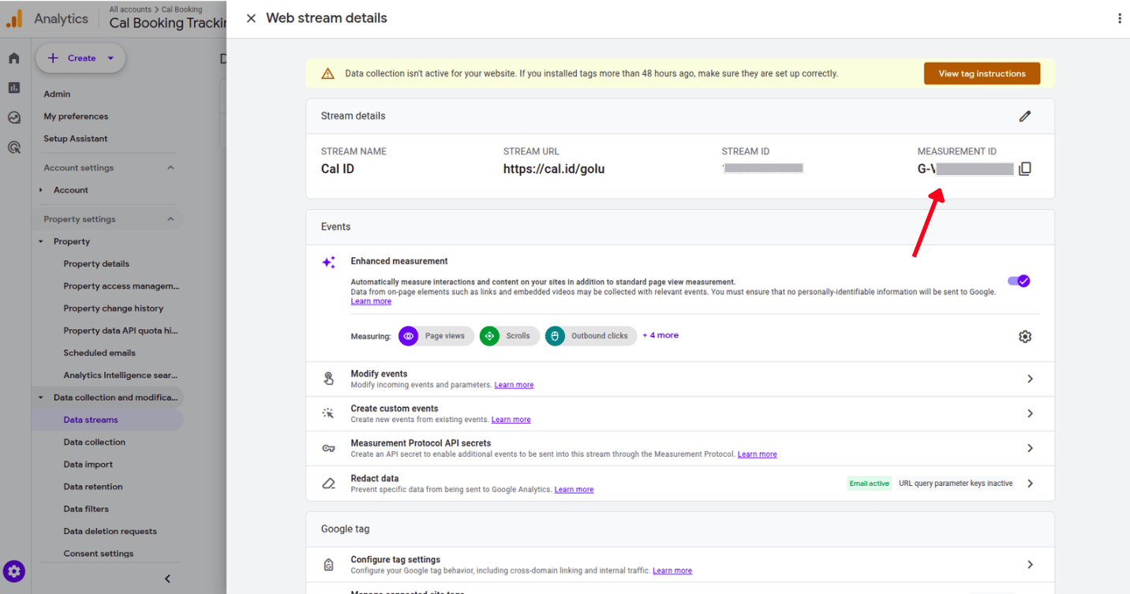The image size is (1130, 594).
Task: Click Learn more under Enhanced measurement
Action: point(371,301)
